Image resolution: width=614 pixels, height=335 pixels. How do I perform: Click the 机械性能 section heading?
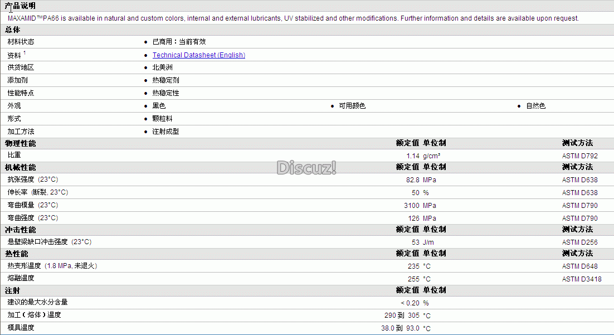click(21, 167)
